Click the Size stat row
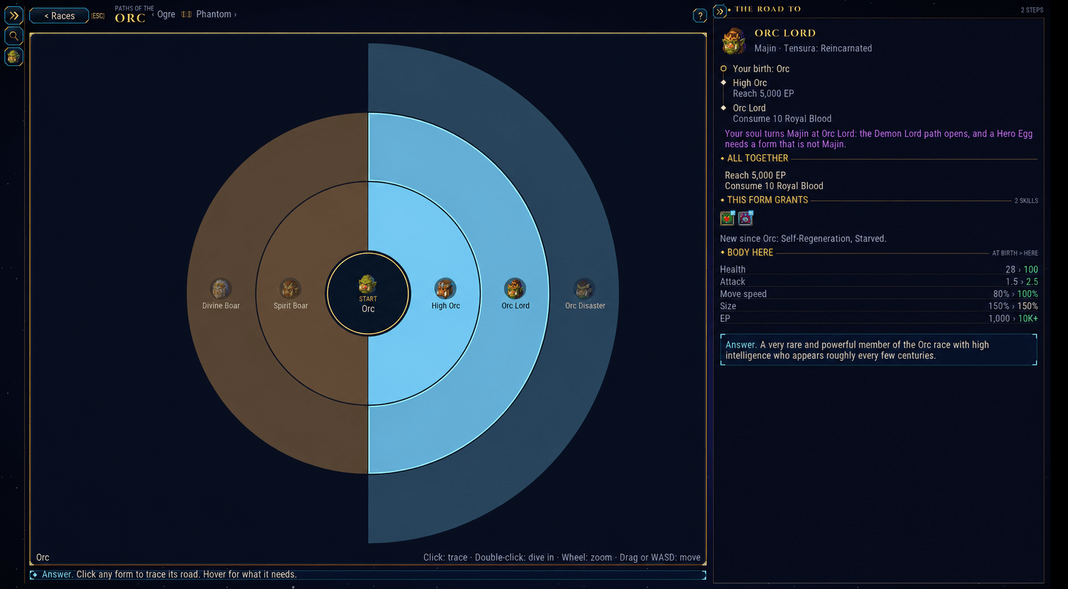This screenshot has height=589, width=1068. tap(879, 306)
